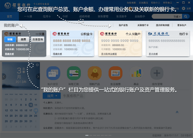Click the 缴费 button on 一卡通 card

(x=23, y=39)
